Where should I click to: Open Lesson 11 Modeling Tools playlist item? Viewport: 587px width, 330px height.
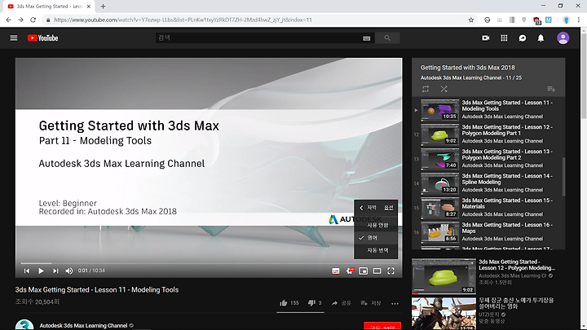pyautogui.click(x=488, y=110)
